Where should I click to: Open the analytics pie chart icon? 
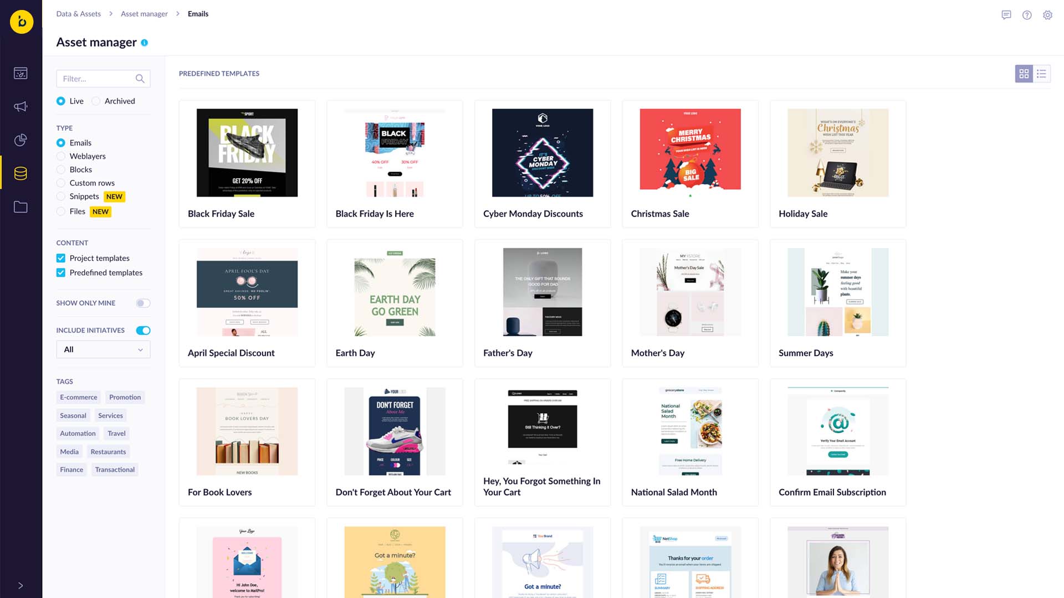point(21,140)
